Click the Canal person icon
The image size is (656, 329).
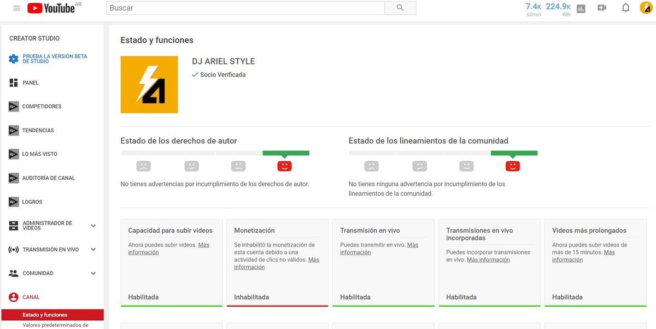tap(14, 297)
